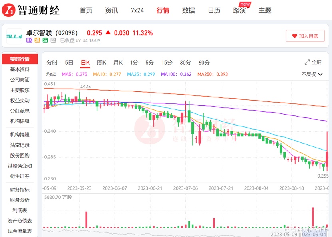The height and width of the screenshot is (237, 332).
Task: Open 机构持股 in the sidebar
Action: pyautogui.click(x=20, y=135)
